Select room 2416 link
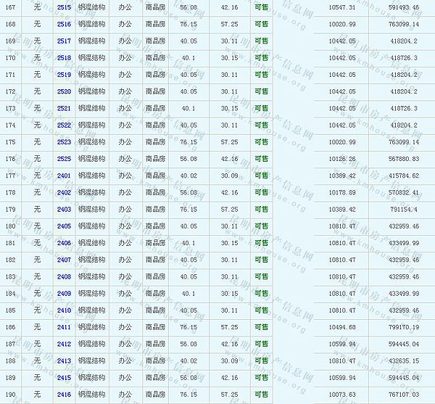The width and height of the screenshot is (435, 404). (64, 395)
